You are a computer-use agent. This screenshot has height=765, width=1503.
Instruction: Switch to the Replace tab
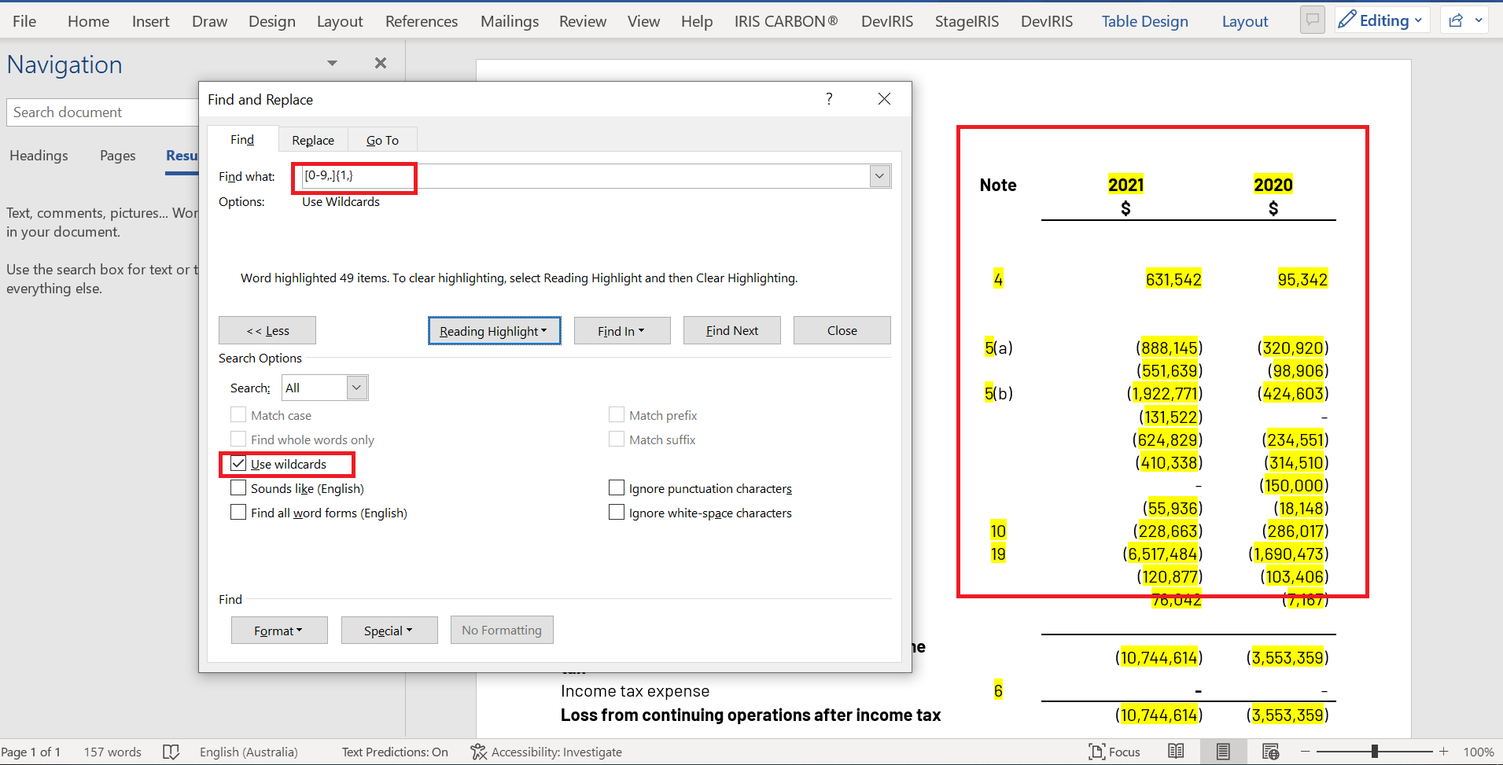[x=312, y=139]
